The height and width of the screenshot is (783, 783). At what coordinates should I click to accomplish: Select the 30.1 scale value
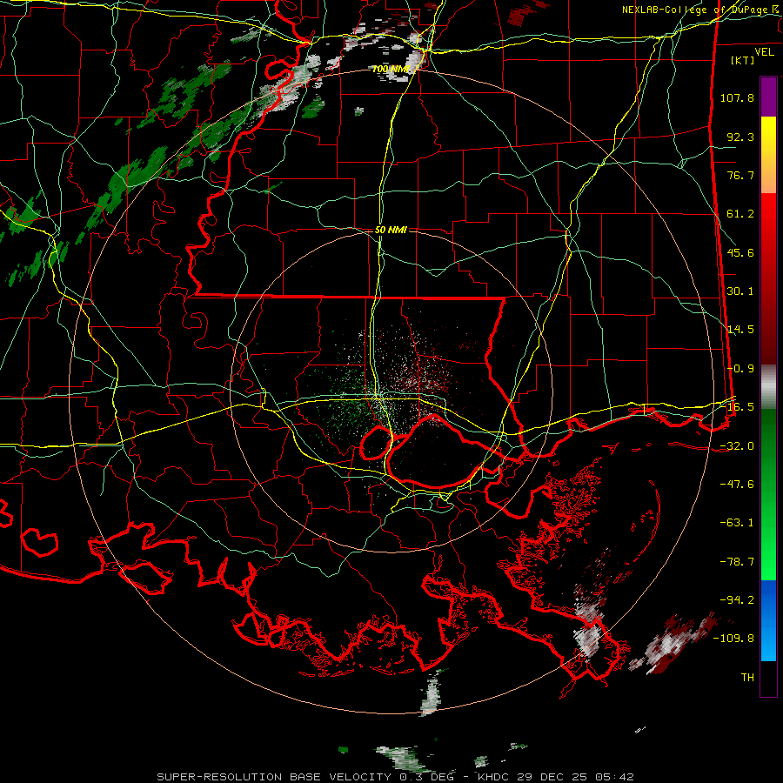[740, 291]
